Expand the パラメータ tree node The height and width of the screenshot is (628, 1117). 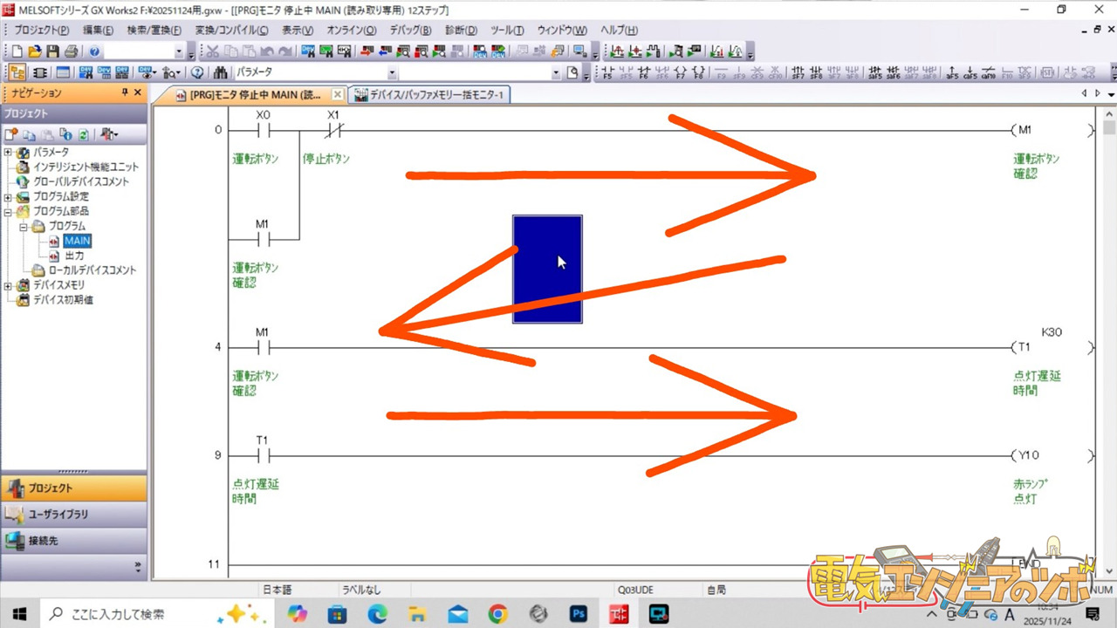pos(8,153)
